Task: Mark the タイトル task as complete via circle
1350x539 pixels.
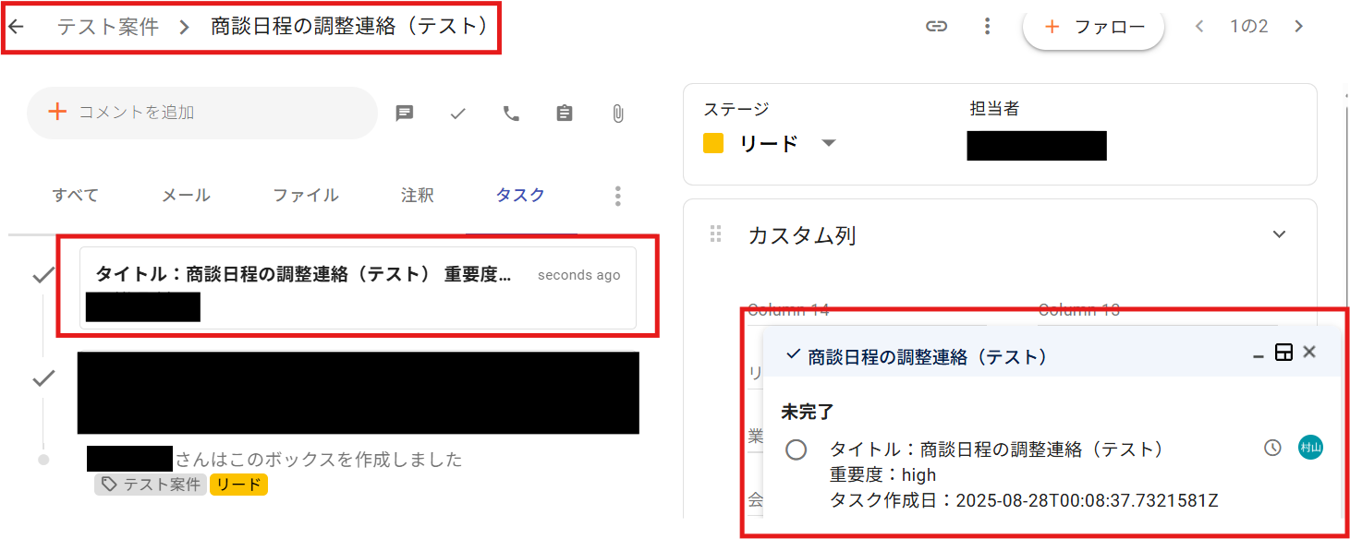Action: [796, 450]
